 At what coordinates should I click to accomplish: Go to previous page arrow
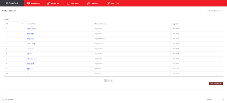pos(102,80)
